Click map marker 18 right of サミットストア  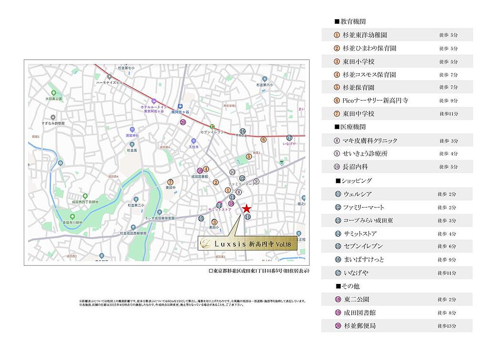[x=231, y=203]
